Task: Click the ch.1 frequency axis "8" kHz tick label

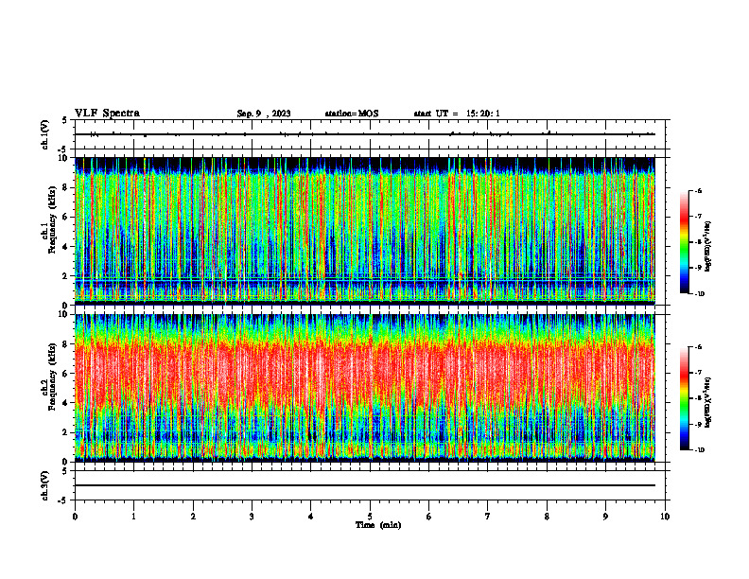Action: 66,187
